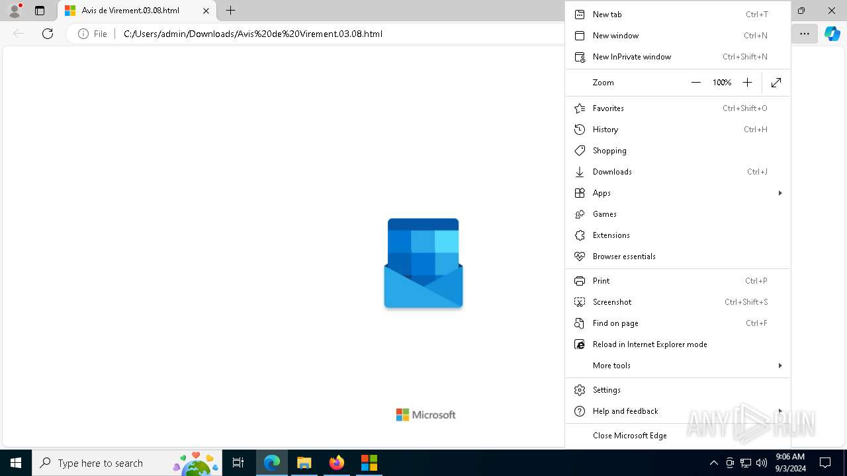Viewport: 847px width, 476px height.
Task: Select New tab from the menu
Action: (678, 15)
